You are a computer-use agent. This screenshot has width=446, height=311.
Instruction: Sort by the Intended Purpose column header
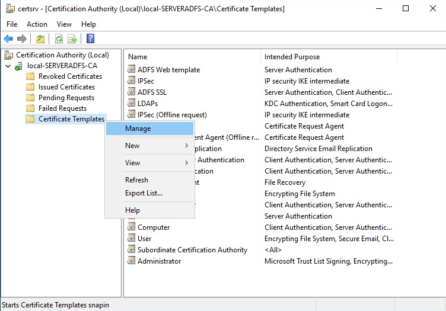click(292, 57)
